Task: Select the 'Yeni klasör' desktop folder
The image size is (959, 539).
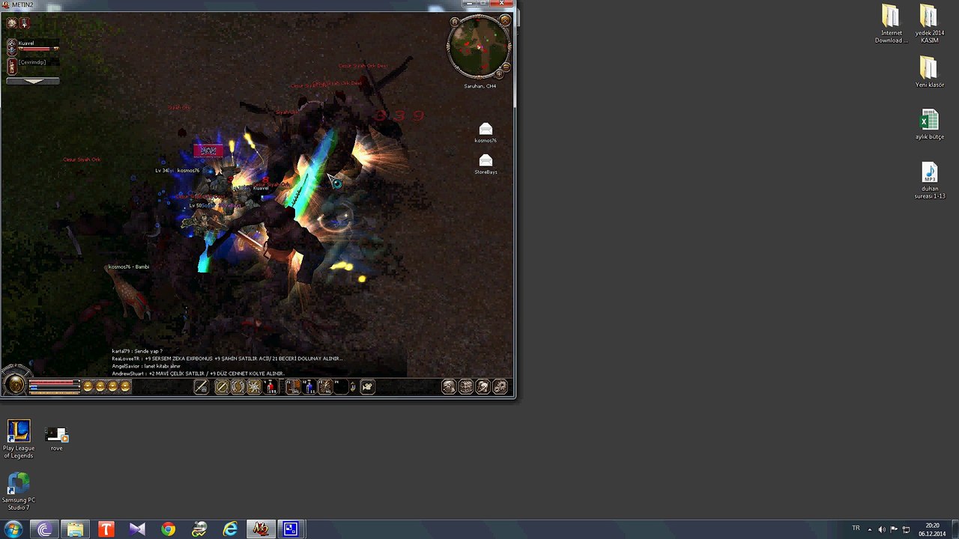Action: [929, 72]
